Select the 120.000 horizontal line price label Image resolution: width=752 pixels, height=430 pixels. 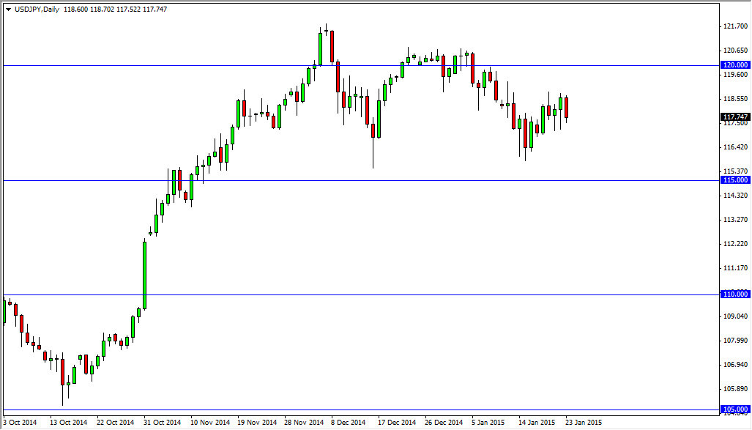pos(734,64)
